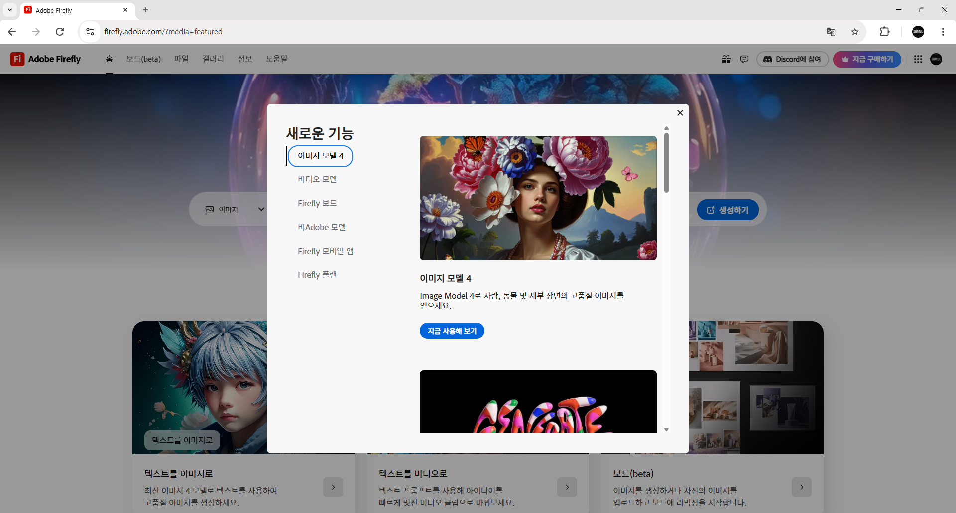Viewport: 956px width, 513px height.
Task: Open the Adobe apps grid icon
Action: pos(918,59)
